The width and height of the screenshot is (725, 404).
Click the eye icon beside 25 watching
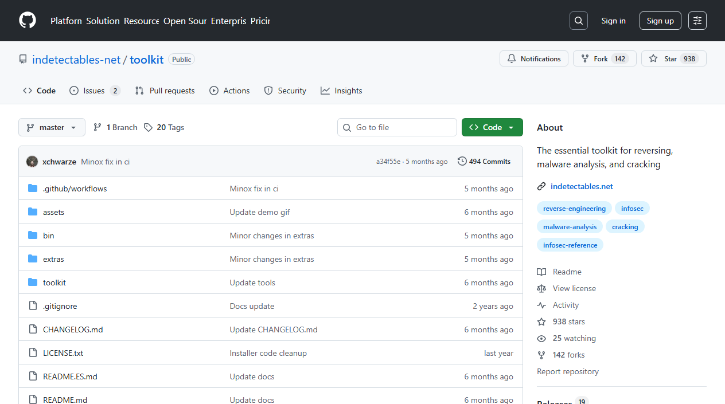(x=541, y=338)
